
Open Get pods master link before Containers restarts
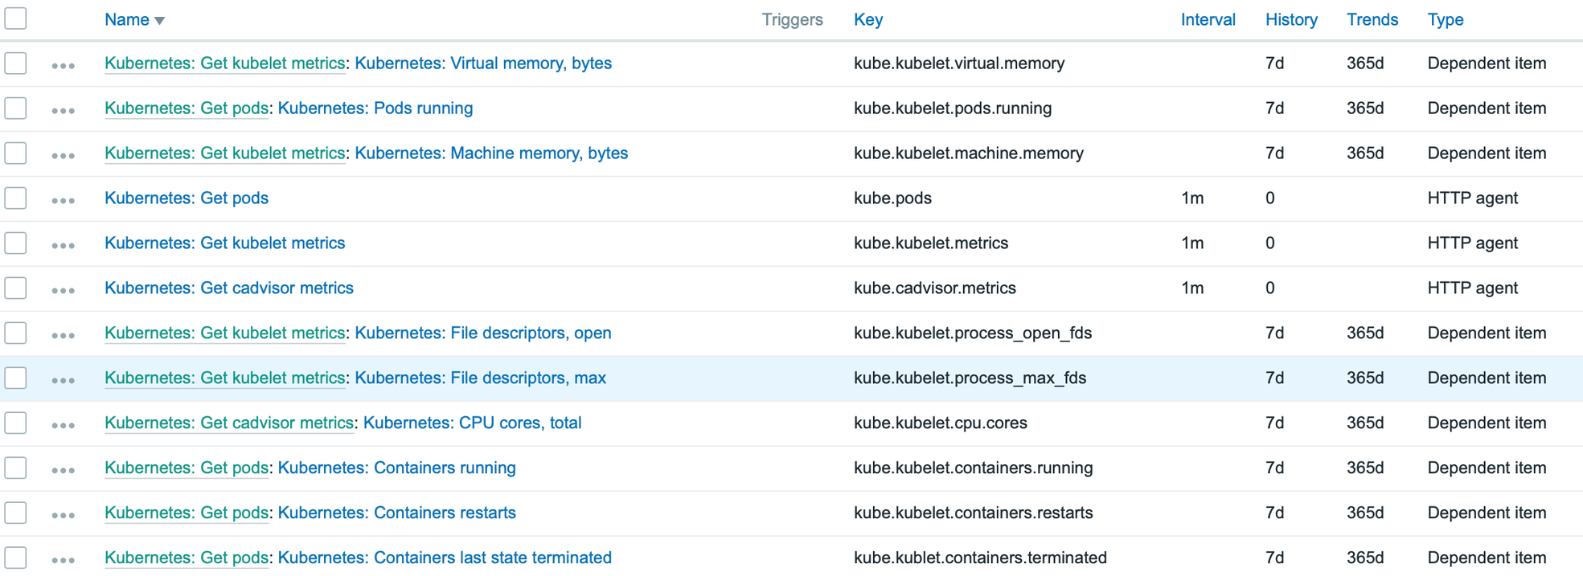pos(187,513)
